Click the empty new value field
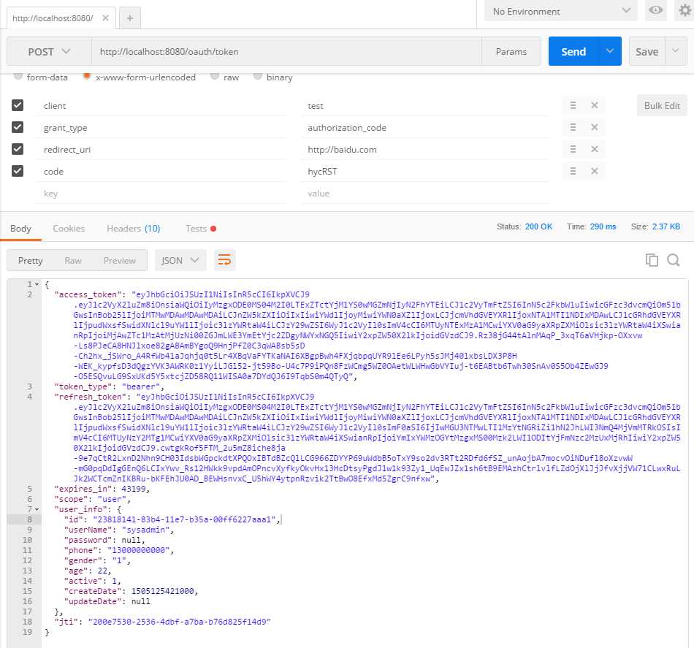This screenshot has width=694, height=648. point(425,194)
